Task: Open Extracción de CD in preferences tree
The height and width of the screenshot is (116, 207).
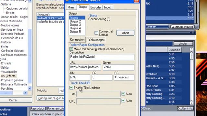Action: [12, 38]
